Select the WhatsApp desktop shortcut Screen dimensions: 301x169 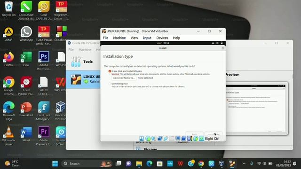coord(26,34)
